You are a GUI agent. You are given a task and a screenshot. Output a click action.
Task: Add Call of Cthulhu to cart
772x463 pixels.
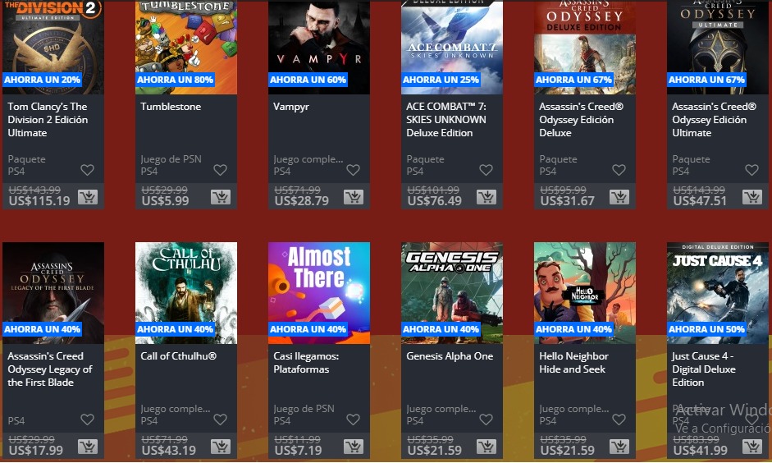[220, 447]
